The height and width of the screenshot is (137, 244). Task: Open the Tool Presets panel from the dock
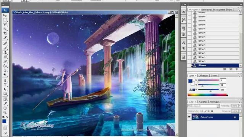pos(183,20)
